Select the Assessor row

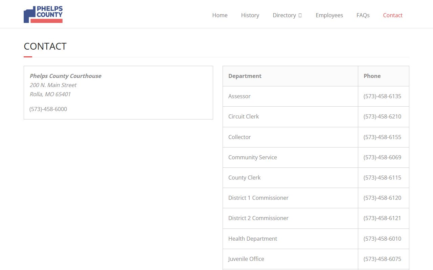316,96
